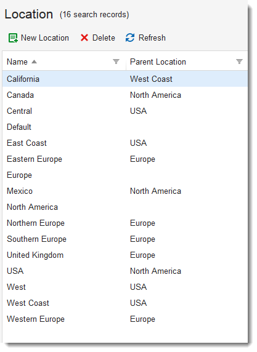This screenshot has width=257, height=352.
Task: Click the Refresh button text
Action: 152,38
